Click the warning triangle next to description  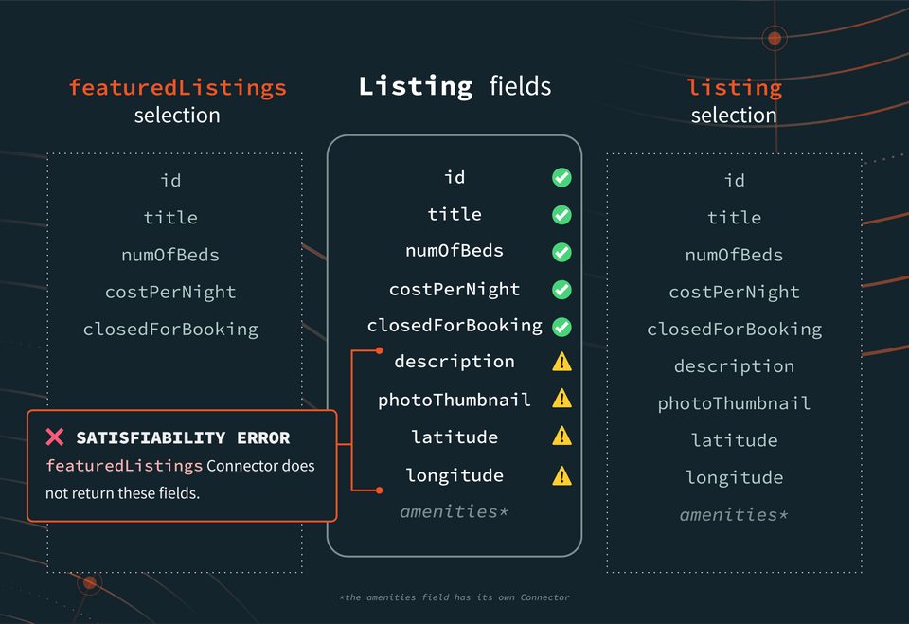pos(561,362)
